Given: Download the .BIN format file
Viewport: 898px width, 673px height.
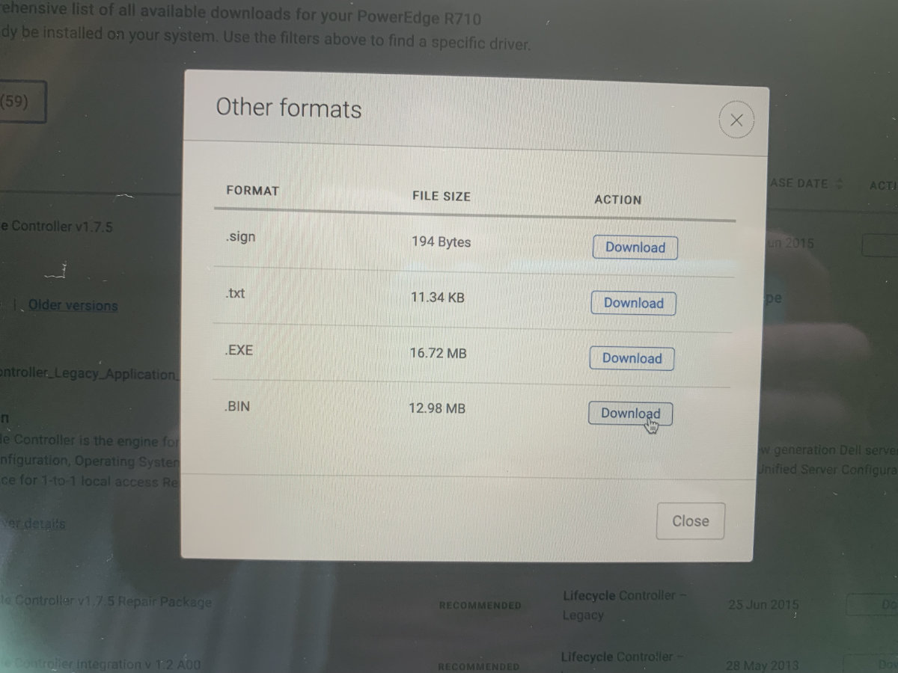Looking at the screenshot, I should (x=630, y=414).
